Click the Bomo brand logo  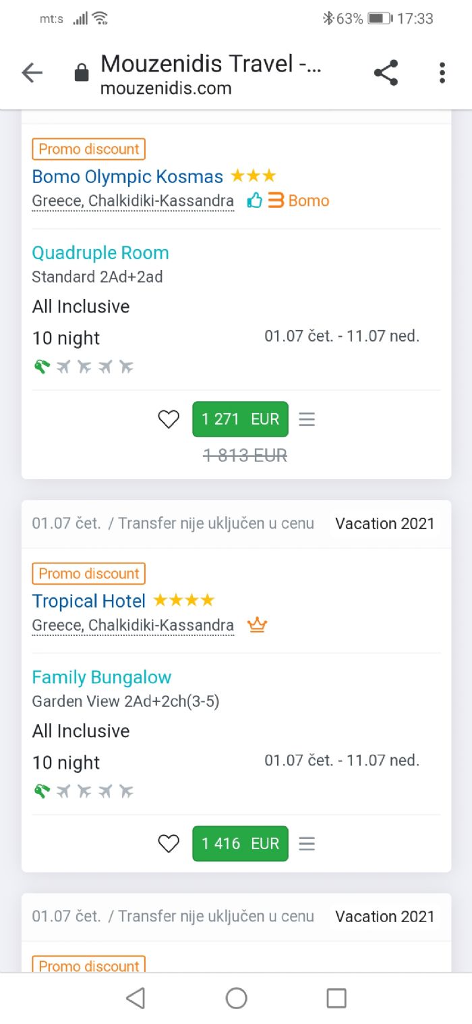coord(298,200)
